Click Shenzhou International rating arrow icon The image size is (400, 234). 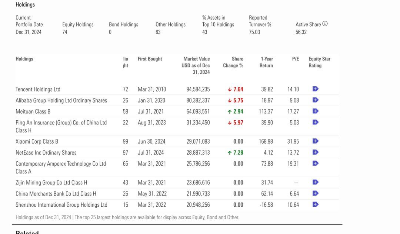(315, 204)
